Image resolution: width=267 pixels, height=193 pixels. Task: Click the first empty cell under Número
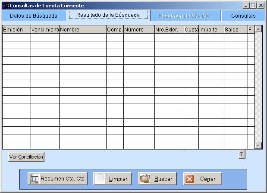coord(138,37)
